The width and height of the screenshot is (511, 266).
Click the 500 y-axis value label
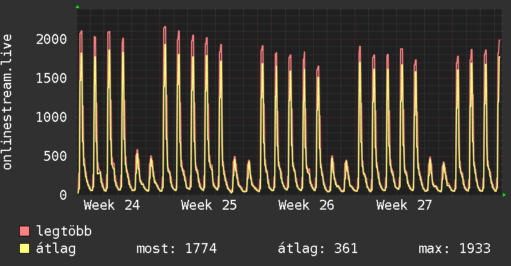click(x=55, y=156)
